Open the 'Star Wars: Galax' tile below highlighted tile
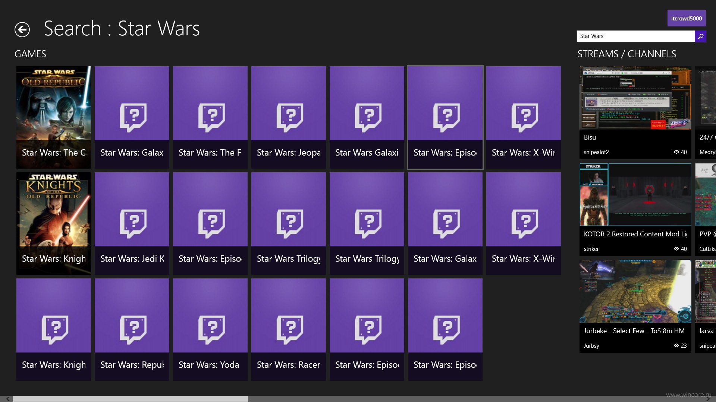 [445, 223]
